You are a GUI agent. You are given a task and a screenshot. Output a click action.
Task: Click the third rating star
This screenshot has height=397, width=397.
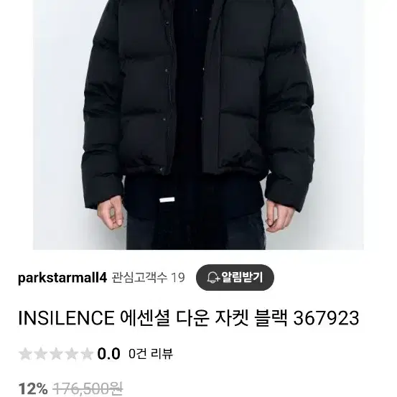point(56,354)
